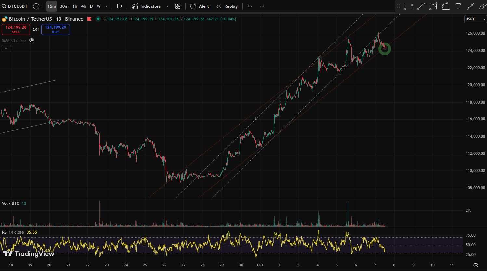The width and height of the screenshot is (487, 271).
Task: Open chart settings gear in bottom corner
Action: [476, 265]
